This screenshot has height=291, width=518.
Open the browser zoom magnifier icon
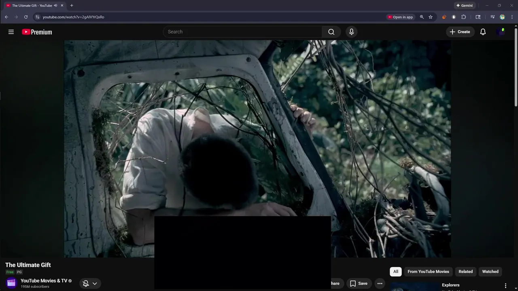click(422, 17)
